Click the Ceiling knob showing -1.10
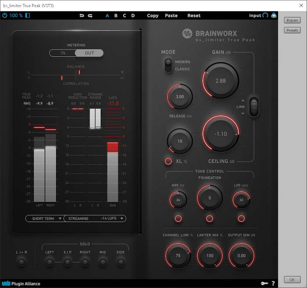Image resolution: width=307 pixels, height=288 pixels. point(221,134)
